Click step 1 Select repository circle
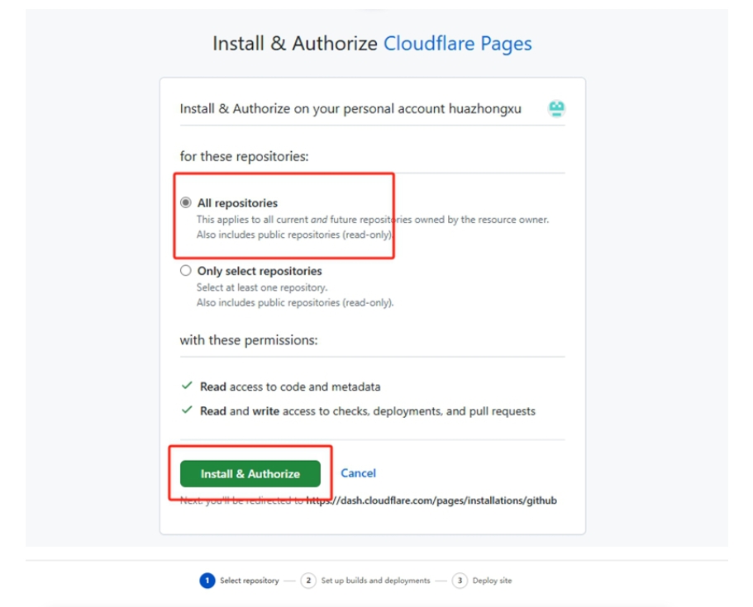 click(x=207, y=581)
